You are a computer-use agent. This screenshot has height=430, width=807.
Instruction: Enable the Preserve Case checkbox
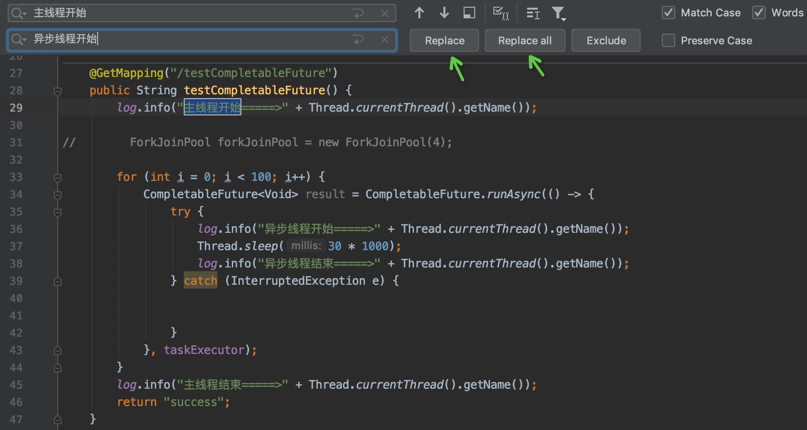[668, 40]
